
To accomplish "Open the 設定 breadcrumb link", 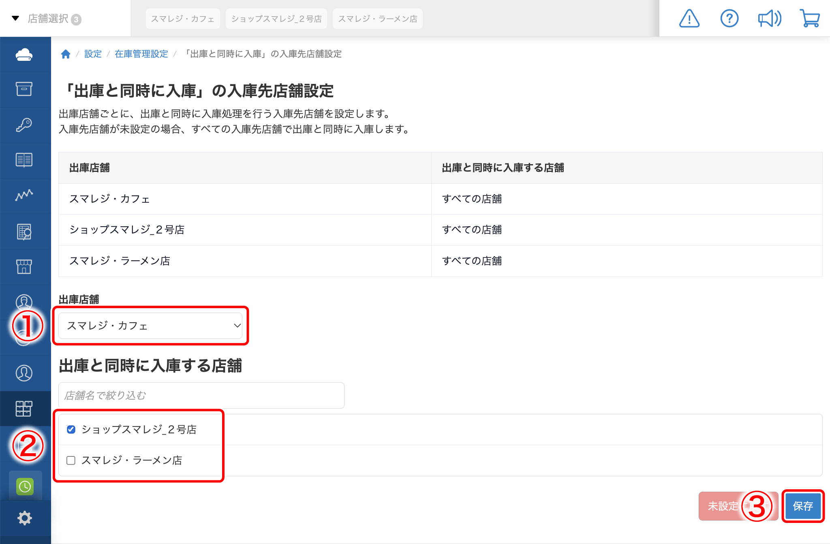I will [93, 54].
